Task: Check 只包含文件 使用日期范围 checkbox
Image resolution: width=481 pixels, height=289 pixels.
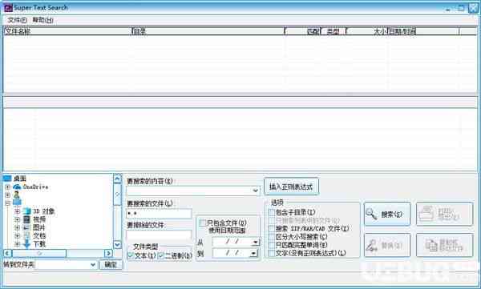Action: [202, 223]
